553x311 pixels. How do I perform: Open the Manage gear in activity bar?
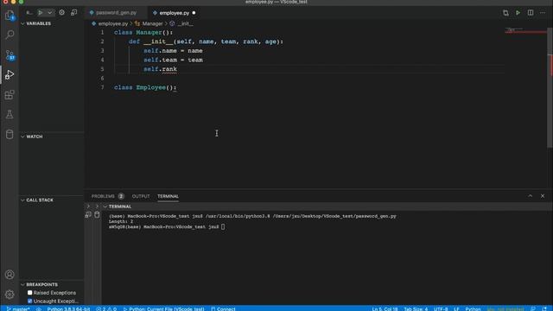pos(10,294)
